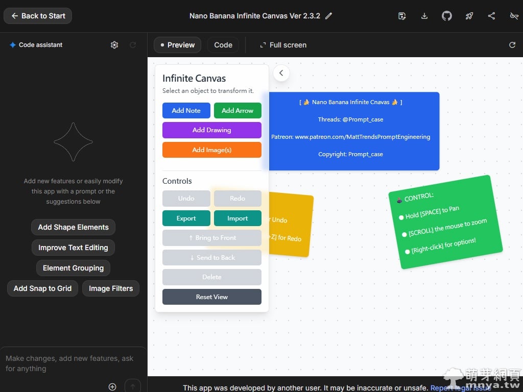Select the Add Snap to Grid suggestion
This screenshot has width=523, height=392.
[42, 288]
